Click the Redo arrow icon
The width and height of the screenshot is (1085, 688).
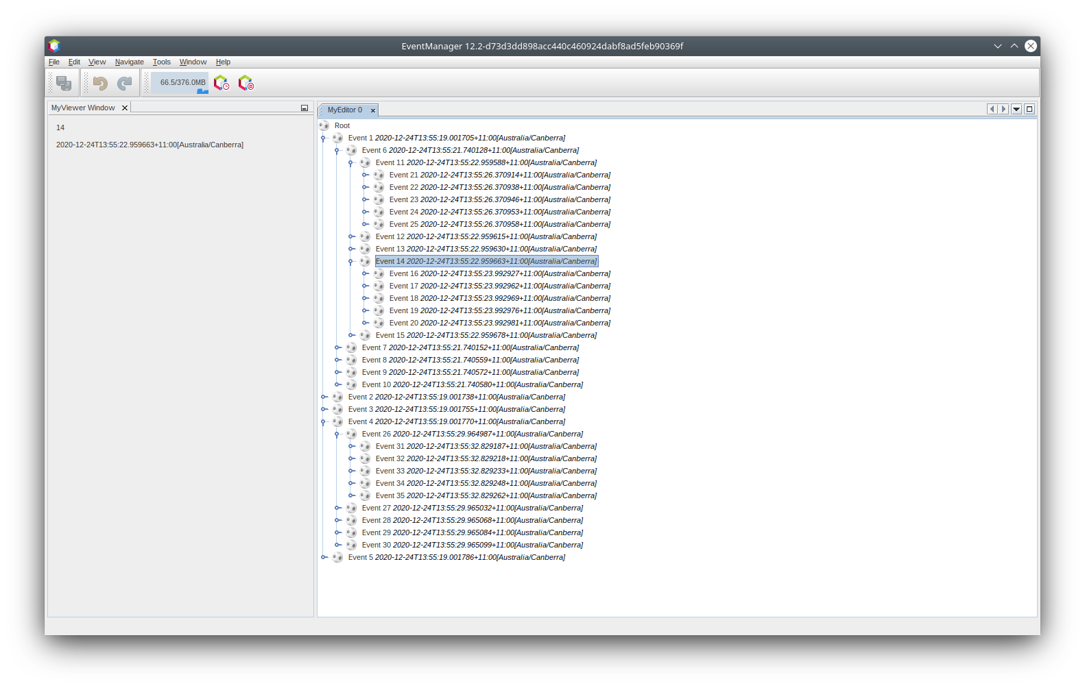[124, 83]
